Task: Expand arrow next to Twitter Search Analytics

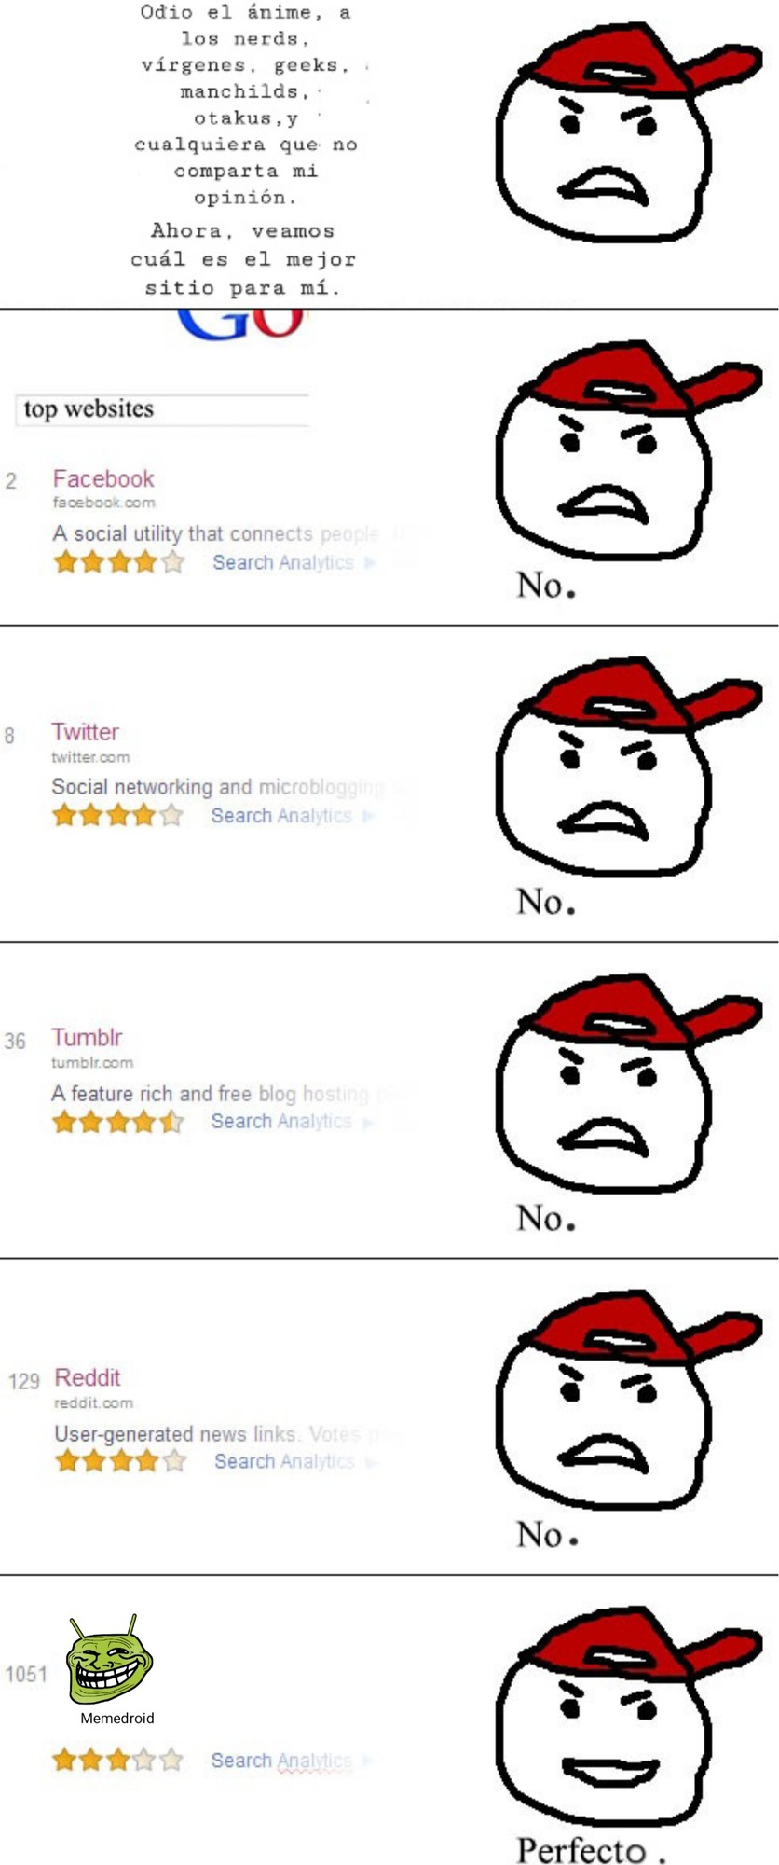Action: coord(367,817)
